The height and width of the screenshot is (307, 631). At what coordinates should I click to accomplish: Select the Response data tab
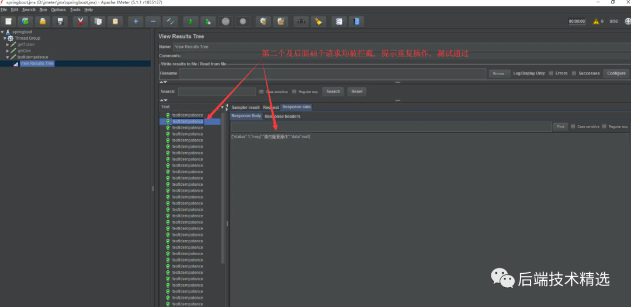297,107
